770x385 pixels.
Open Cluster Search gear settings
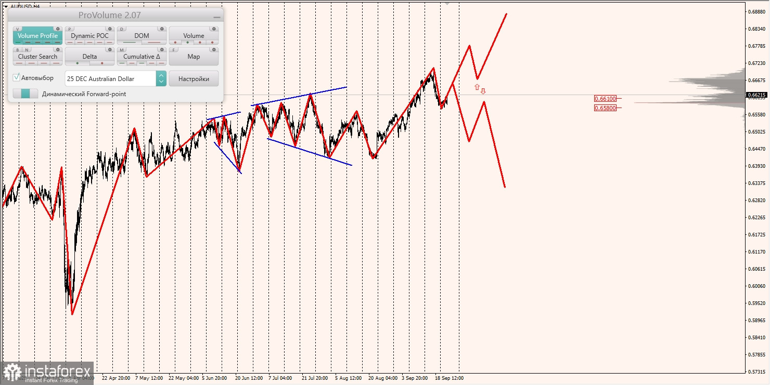pyautogui.click(x=58, y=50)
